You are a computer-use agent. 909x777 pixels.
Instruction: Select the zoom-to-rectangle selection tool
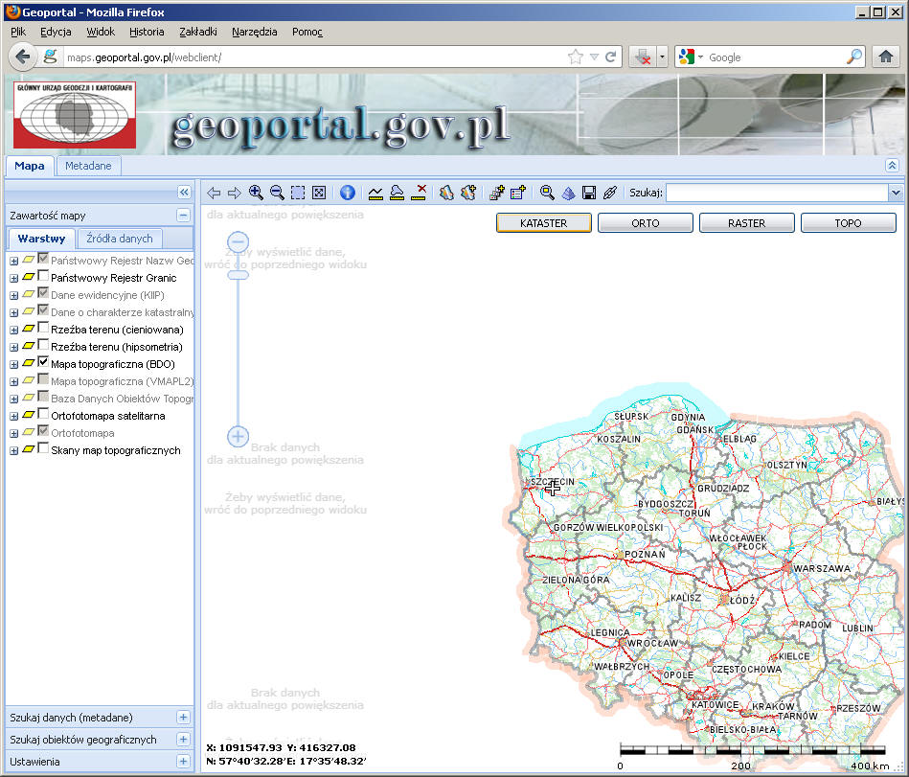pyautogui.click(x=298, y=193)
